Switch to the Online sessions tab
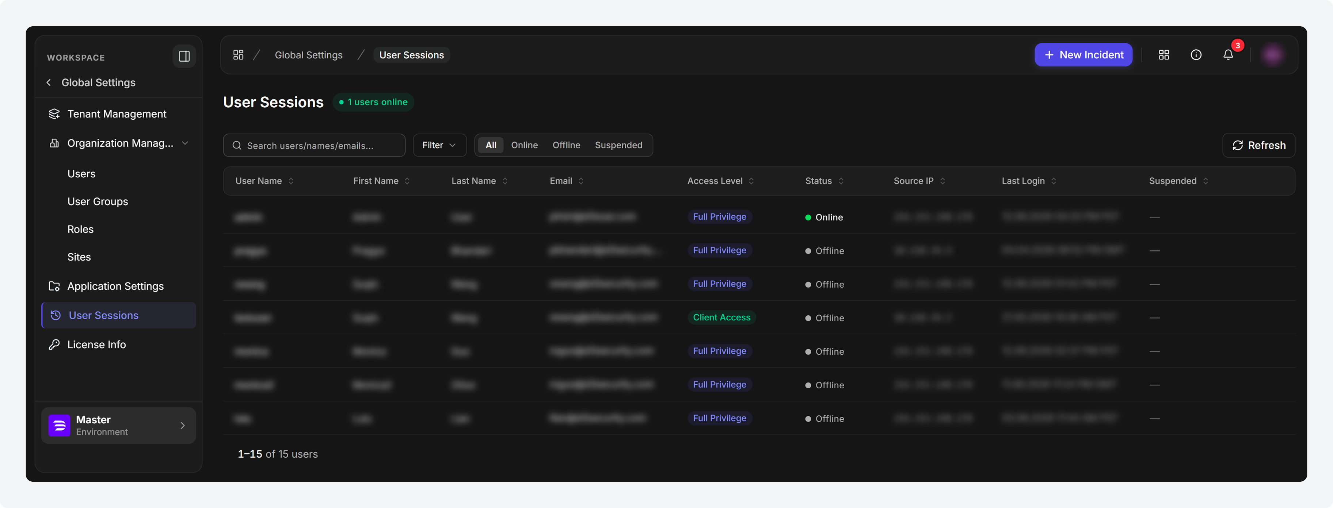This screenshot has width=1333, height=508. click(x=524, y=145)
